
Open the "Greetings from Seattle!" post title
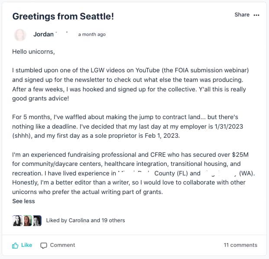coord(63,16)
